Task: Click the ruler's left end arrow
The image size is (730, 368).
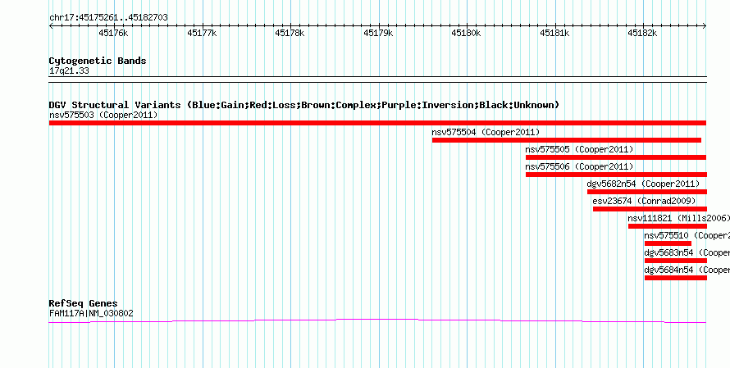Action: coord(51,26)
